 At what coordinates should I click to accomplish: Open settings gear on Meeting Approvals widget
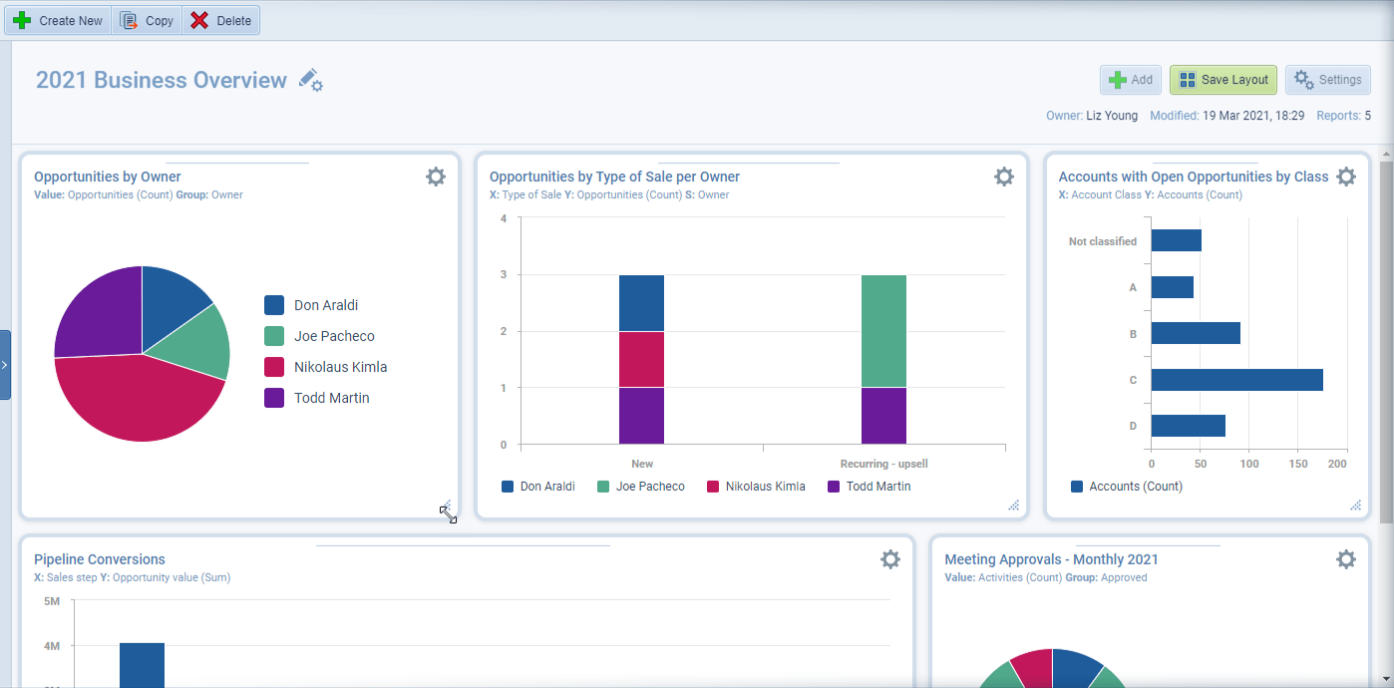click(1347, 559)
